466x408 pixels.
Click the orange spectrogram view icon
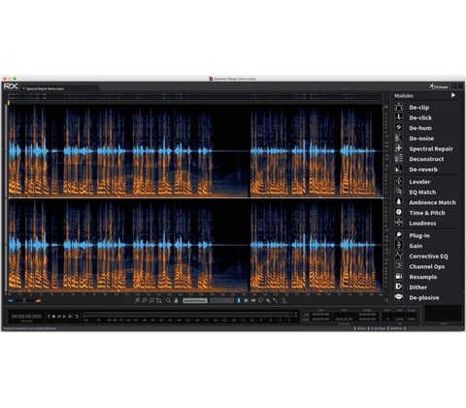coord(39,301)
